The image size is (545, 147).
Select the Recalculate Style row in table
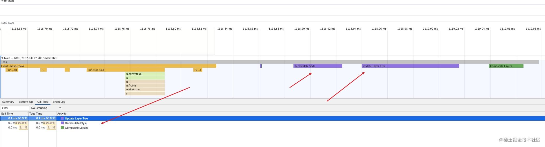(x=272, y=123)
